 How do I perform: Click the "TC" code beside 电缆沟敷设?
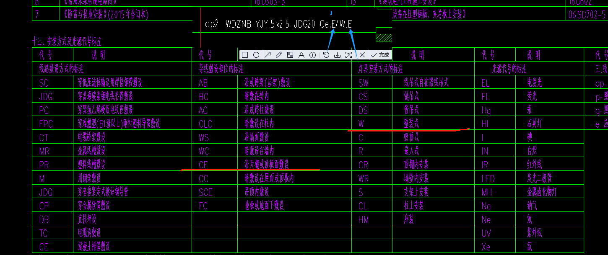pyautogui.click(x=44, y=233)
